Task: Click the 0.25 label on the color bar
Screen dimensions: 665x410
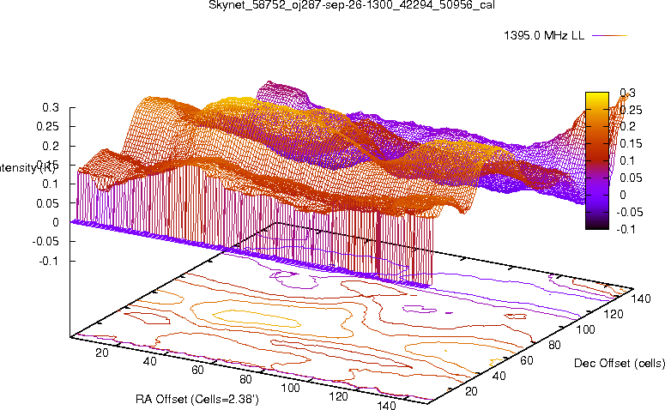Action: click(x=631, y=110)
